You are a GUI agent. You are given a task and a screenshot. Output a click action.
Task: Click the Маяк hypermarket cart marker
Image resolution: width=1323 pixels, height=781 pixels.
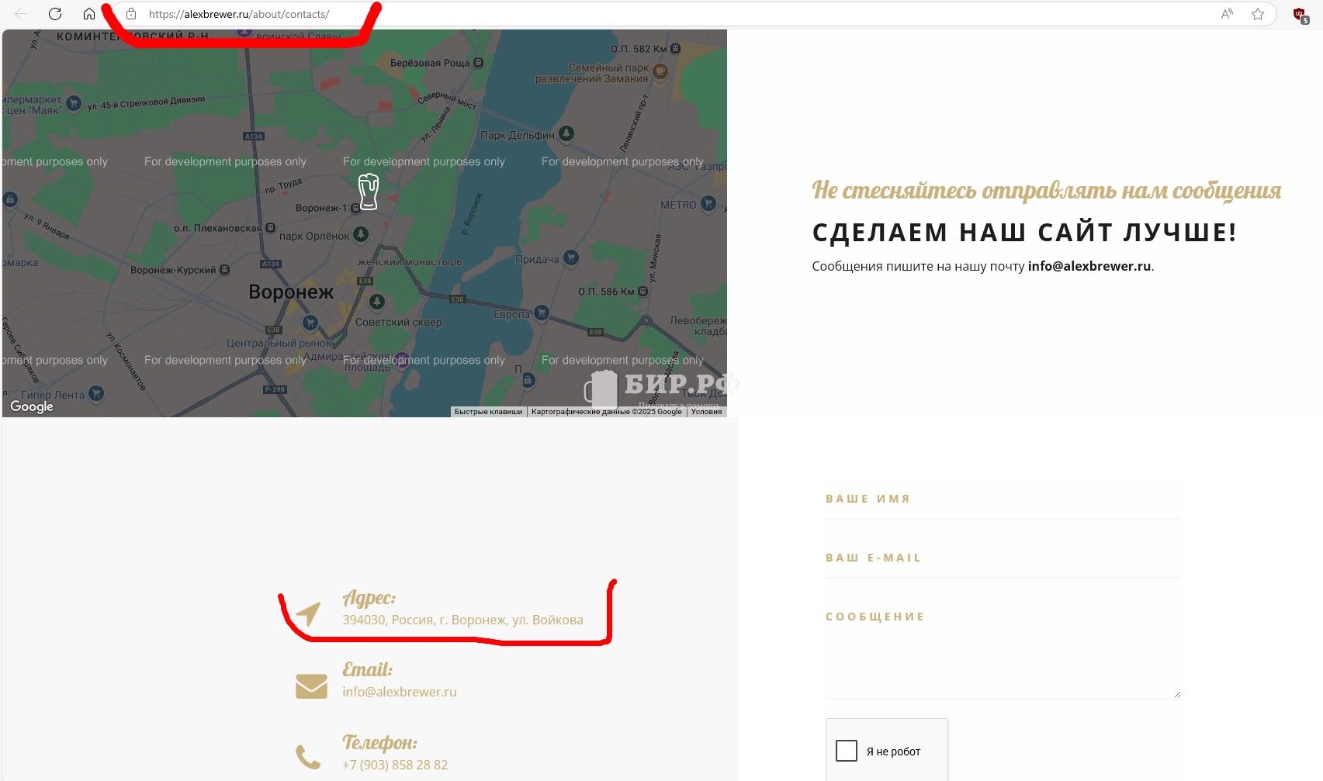73,102
